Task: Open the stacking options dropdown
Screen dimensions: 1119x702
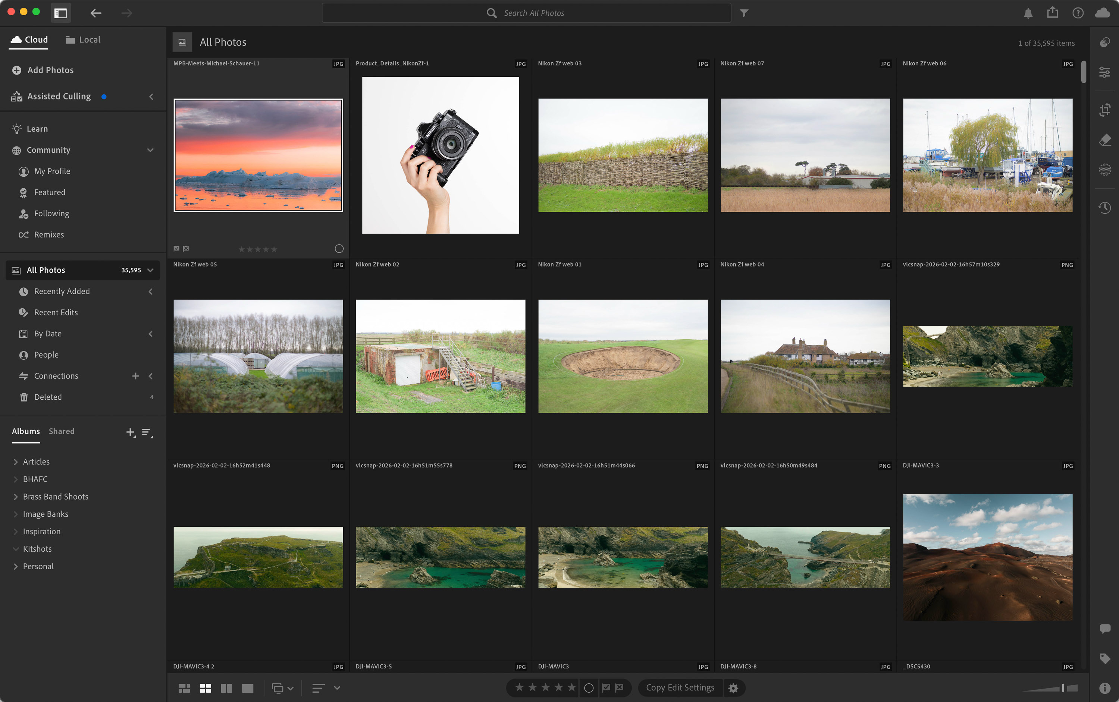Action: click(x=282, y=688)
